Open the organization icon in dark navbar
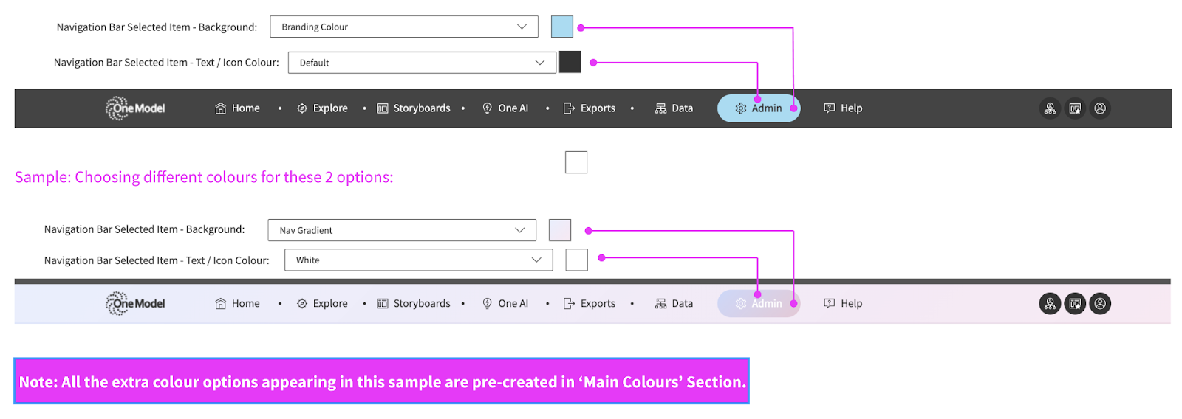Viewport: 1182px width, 419px height. point(1050,108)
